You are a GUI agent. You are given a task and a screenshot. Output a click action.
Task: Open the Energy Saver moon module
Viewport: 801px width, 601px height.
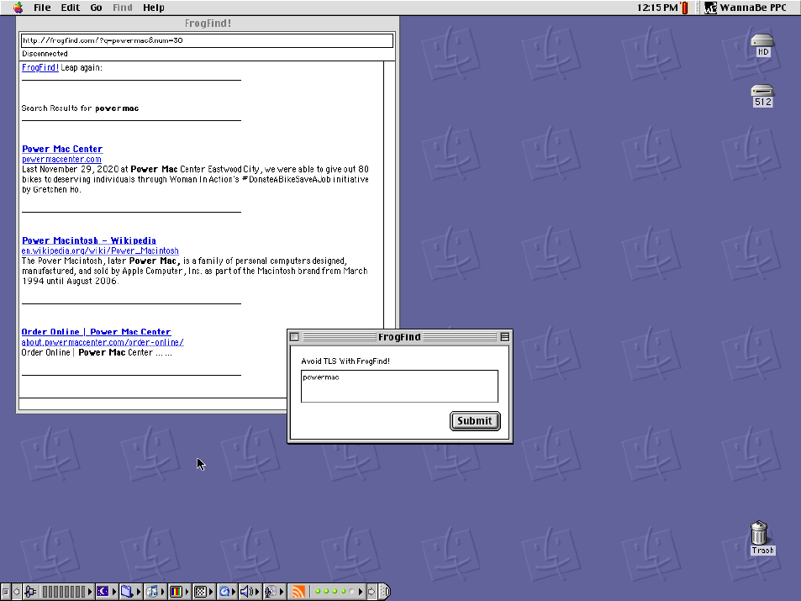pos(103,592)
